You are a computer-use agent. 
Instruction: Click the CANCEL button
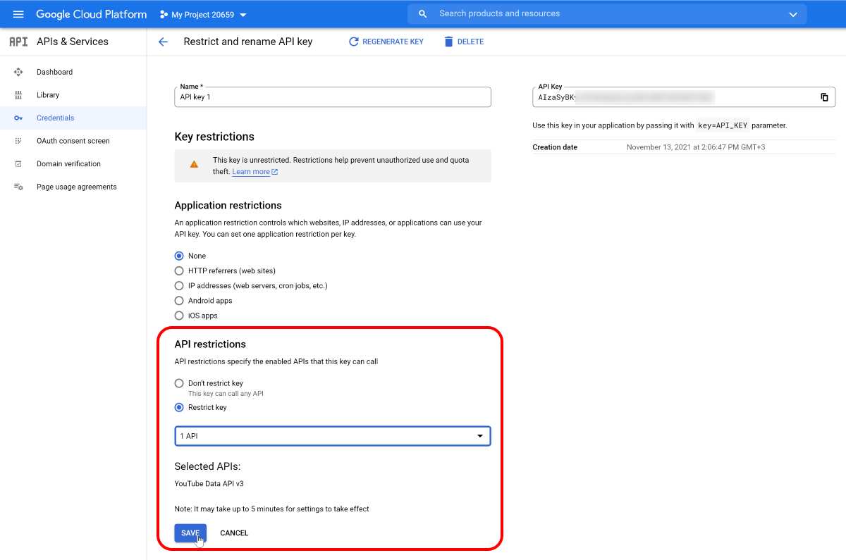point(234,533)
